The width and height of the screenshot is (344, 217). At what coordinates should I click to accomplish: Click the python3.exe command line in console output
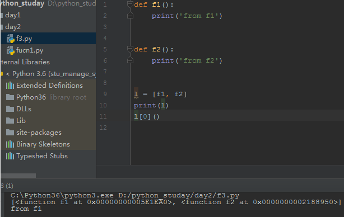click(125, 195)
